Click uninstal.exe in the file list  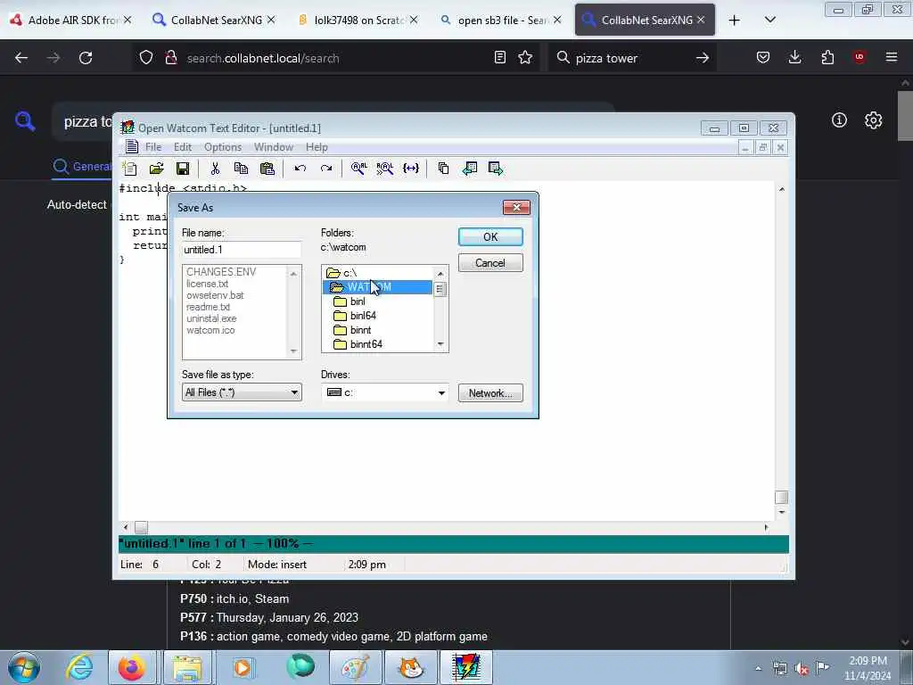pyautogui.click(x=211, y=318)
